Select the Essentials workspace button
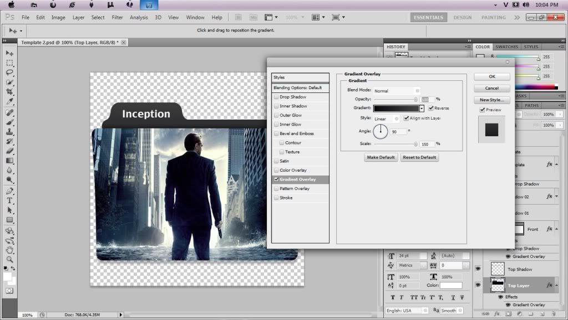 [429, 17]
